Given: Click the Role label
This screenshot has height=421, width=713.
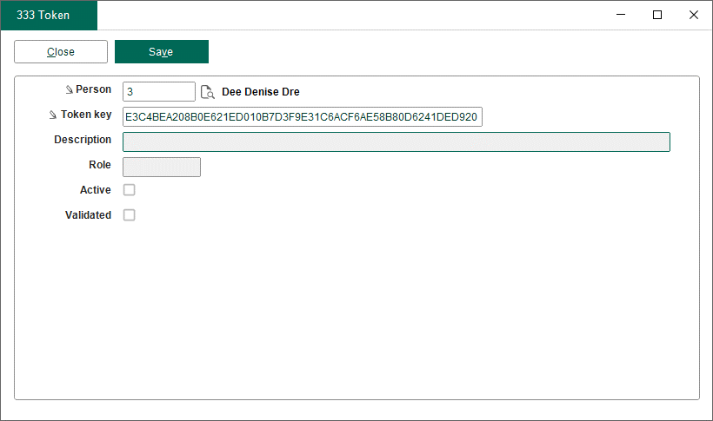Looking at the screenshot, I should click(x=100, y=165).
